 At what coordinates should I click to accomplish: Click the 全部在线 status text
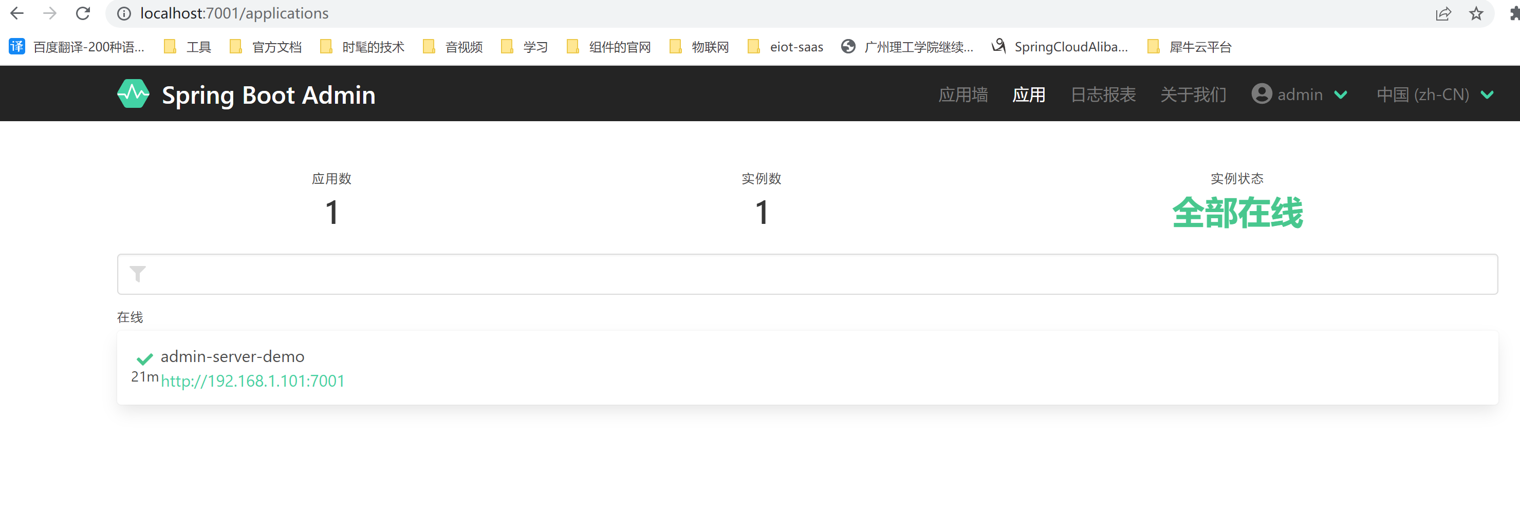pyautogui.click(x=1237, y=212)
